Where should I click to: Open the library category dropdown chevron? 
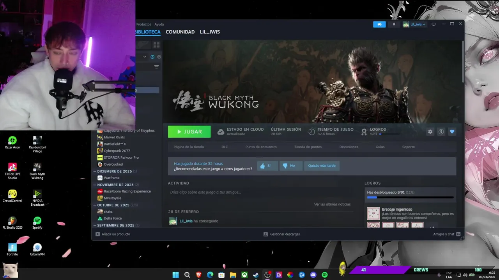point(145,57)
